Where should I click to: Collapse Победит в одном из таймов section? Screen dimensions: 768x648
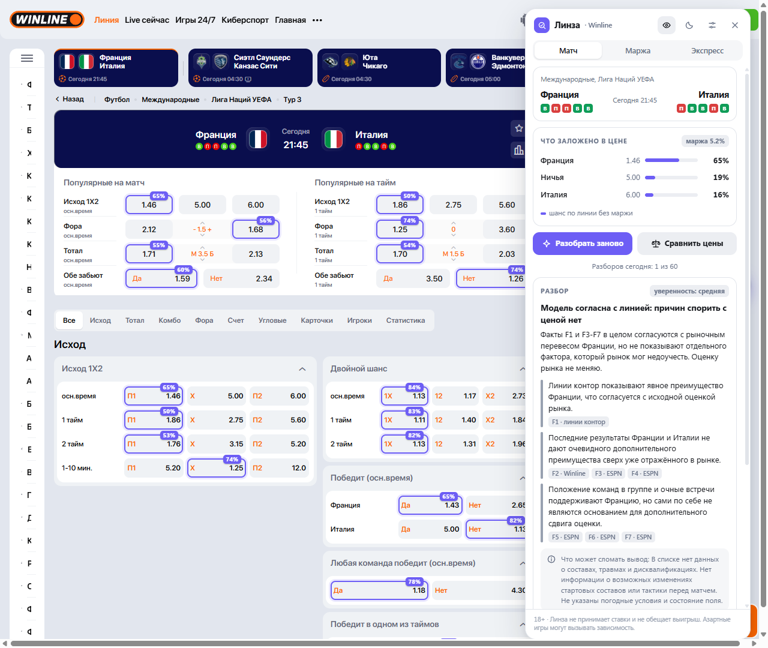tap(522, 625)
